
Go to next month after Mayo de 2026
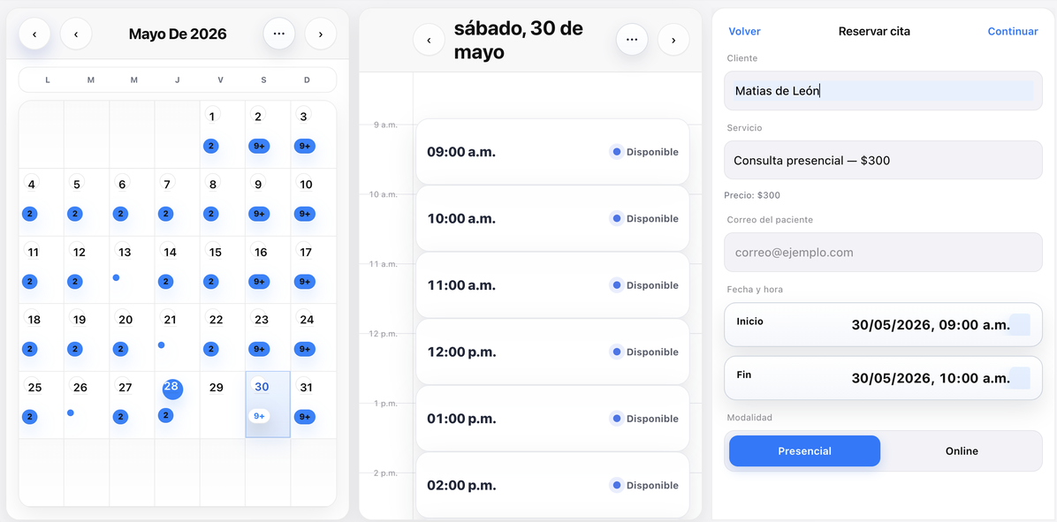pyautogui.click(x=320, y=34)
